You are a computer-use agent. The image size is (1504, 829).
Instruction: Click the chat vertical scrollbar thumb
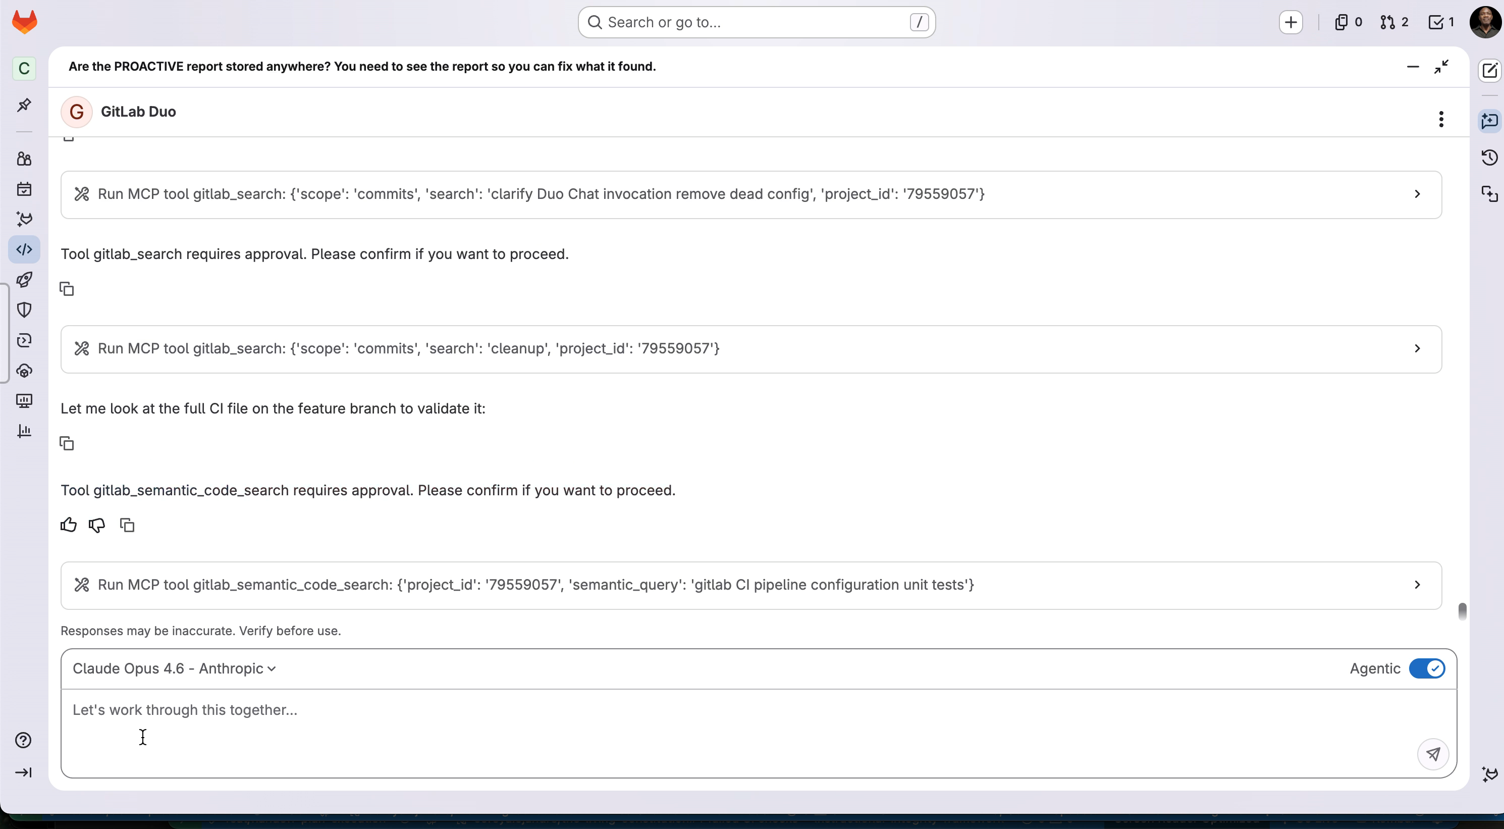(x=1462, y=611)
